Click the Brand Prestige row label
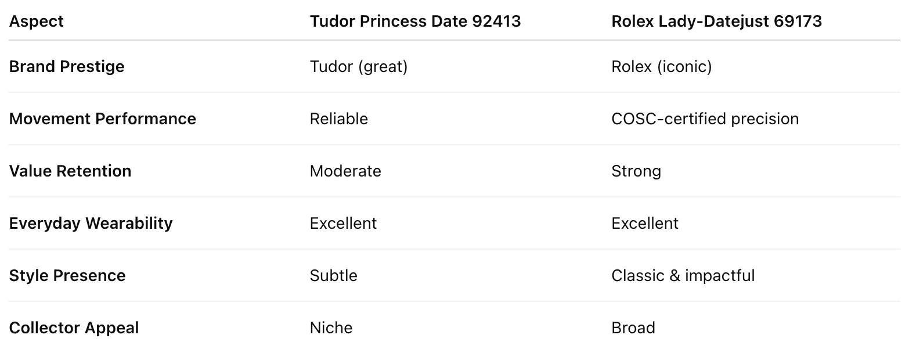The width and height of the screenshot is (909, 360). [x=67, y=67]
